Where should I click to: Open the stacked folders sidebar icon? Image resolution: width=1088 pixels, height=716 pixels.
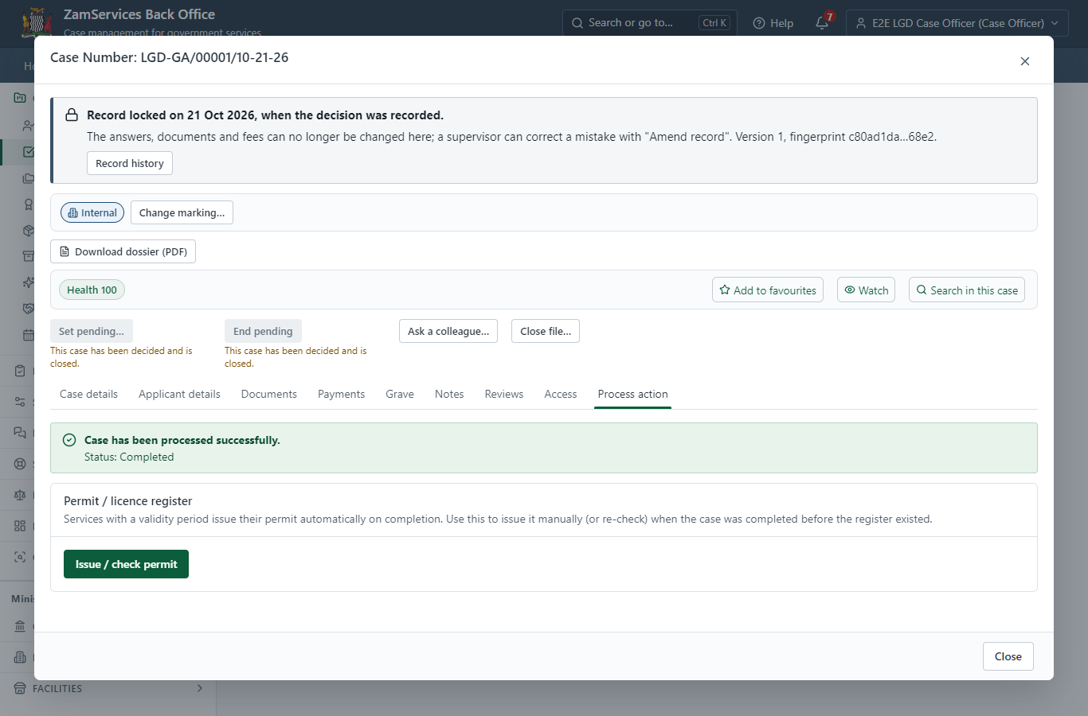[29, 178]
